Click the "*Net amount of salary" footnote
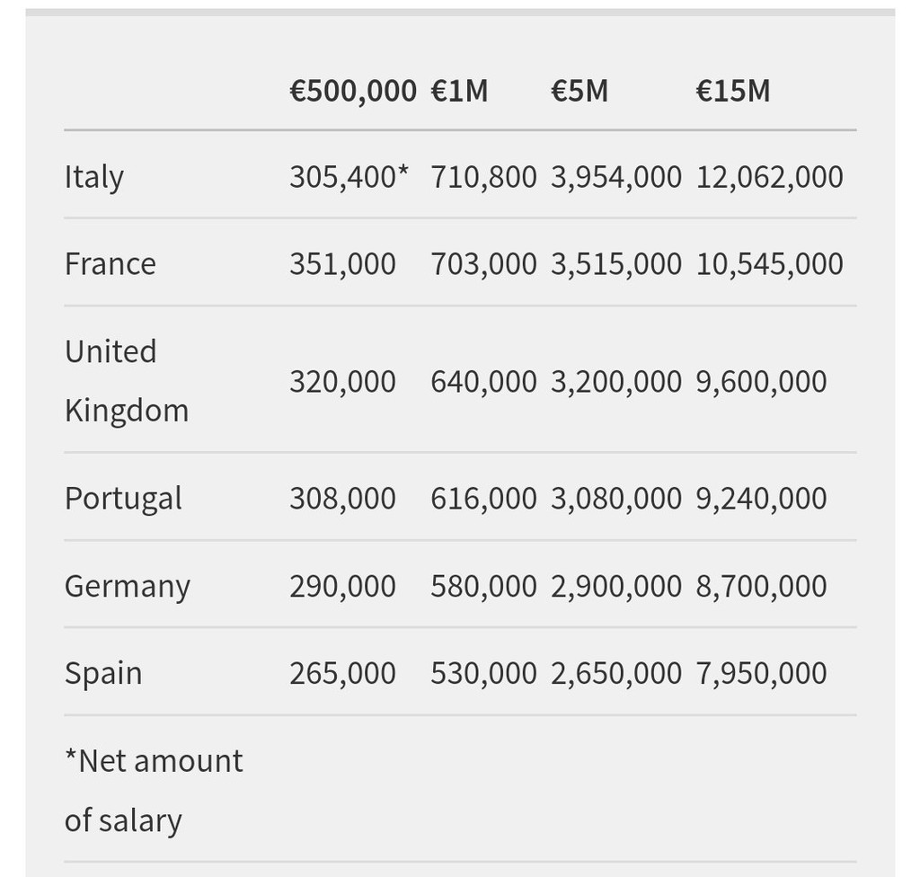The image size is (920, 877). tap(154, 790)
